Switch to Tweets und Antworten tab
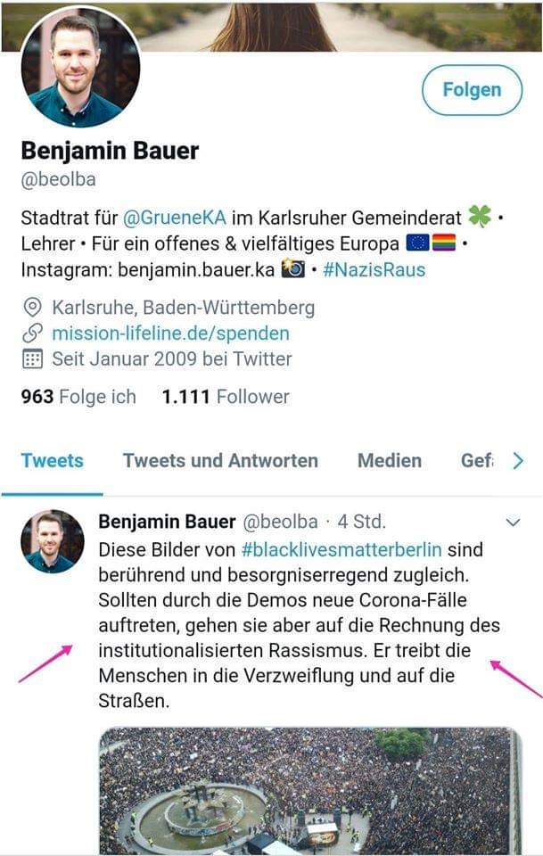This screenshot has width=543, height=856. pyautogui.click(x=220, y=461)
